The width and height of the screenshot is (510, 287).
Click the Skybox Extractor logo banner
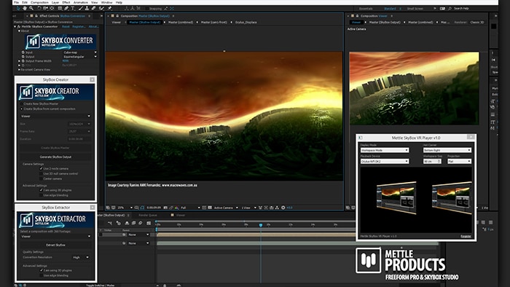(x=56, y=220)
